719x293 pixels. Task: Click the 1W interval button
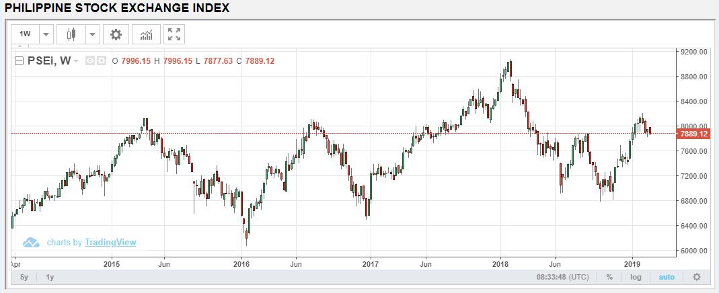(x=26, y=34)
